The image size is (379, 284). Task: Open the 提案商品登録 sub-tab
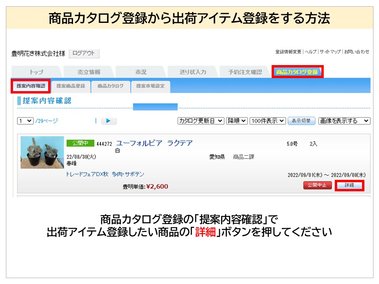(71, 86)
